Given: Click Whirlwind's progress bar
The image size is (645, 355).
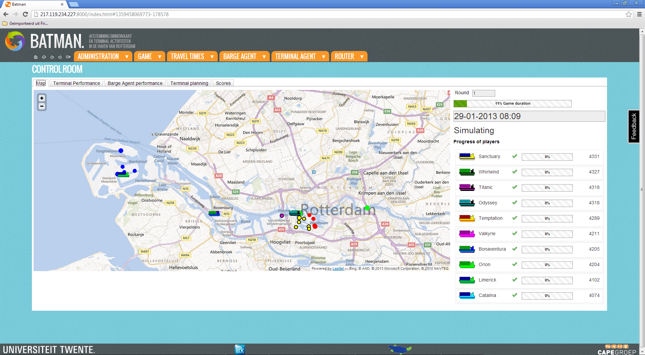Looking at the screenshot, I should (547, 172).
